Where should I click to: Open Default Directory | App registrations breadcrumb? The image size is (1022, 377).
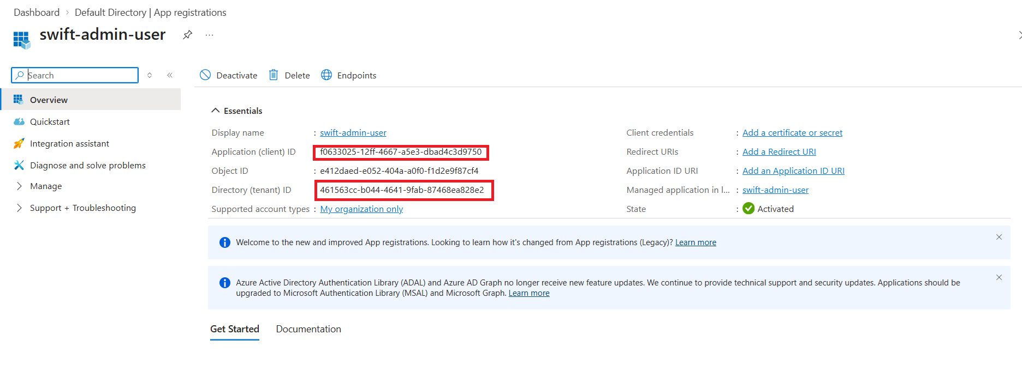coord(150,13)
